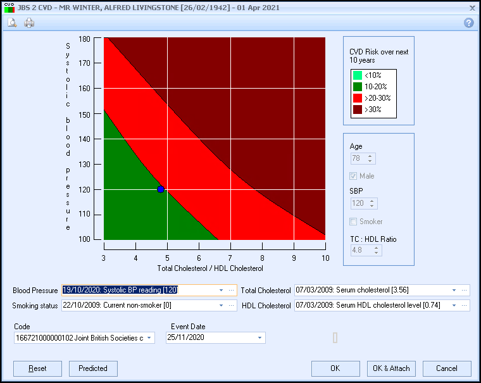Viewport: 481px width, 383px height.
Task: Click the Age spinner field
Action: pos(358,158)
